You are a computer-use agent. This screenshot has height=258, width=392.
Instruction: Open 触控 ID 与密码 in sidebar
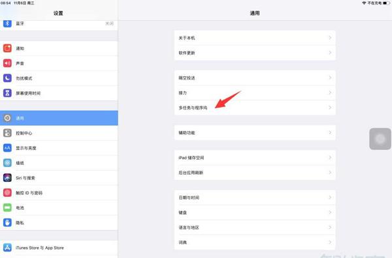(x=59, y=193)
